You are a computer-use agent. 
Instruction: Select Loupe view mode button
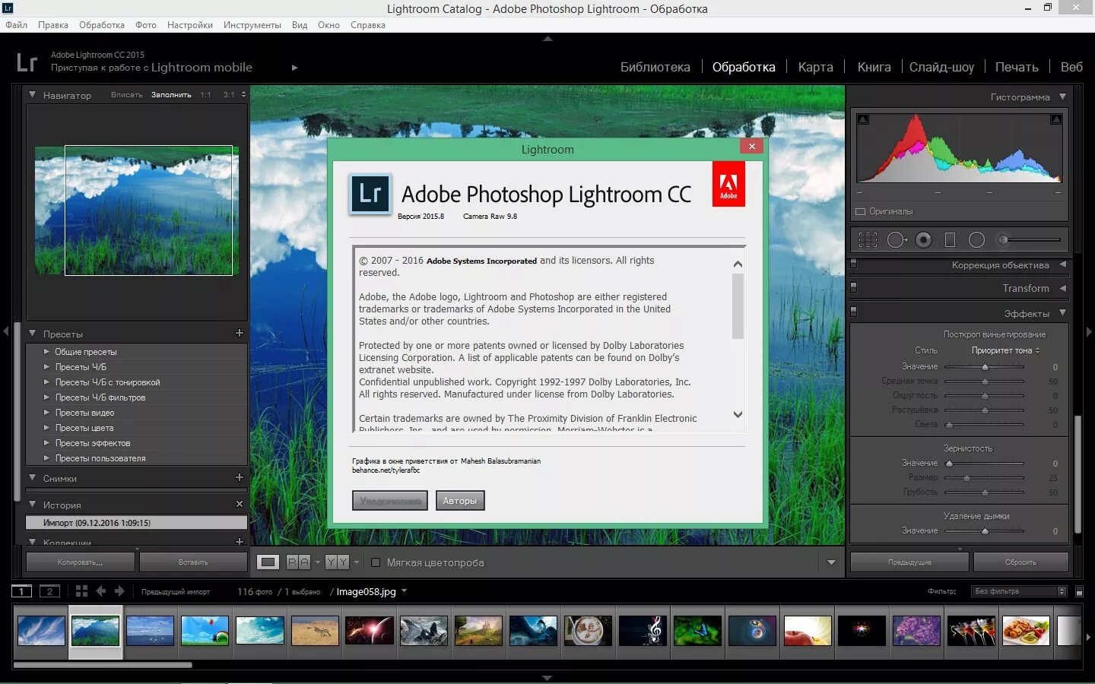pos(268,562)
